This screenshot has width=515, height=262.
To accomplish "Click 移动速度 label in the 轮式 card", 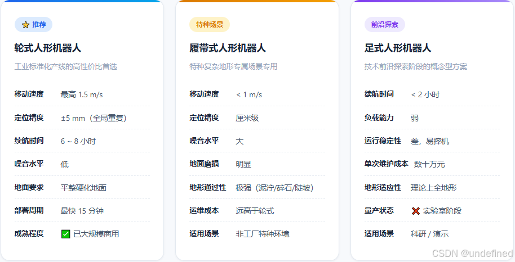I will pyautogui.click(x=29, y=94).
